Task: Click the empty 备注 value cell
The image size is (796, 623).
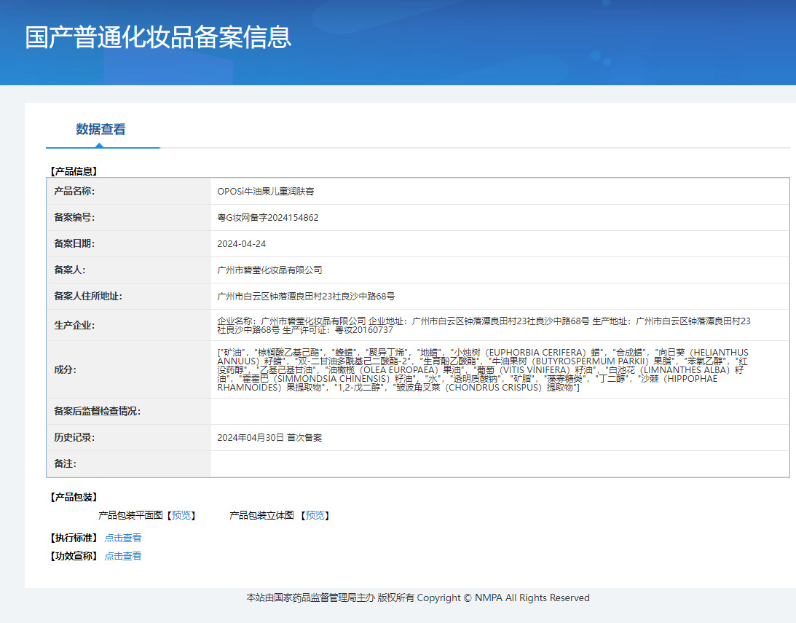Action: [x=499, y=464]
